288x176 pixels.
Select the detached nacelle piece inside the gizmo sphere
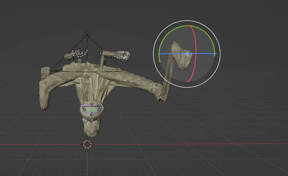181,57
